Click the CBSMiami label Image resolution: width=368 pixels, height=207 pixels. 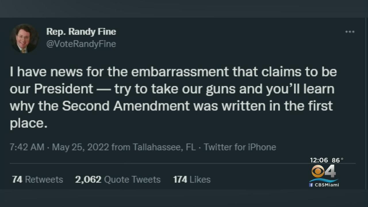pos(327,185)
